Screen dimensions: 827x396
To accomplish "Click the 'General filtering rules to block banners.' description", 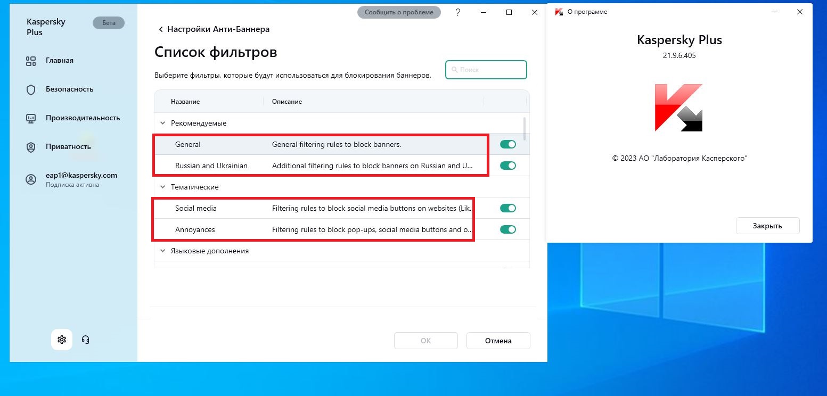I will point(337,144).
